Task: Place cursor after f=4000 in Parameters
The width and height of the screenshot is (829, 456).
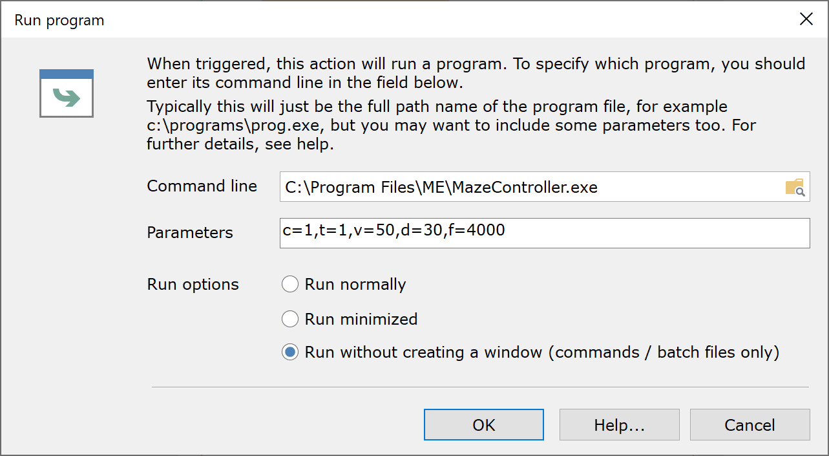Action: (x=507, y=230)
